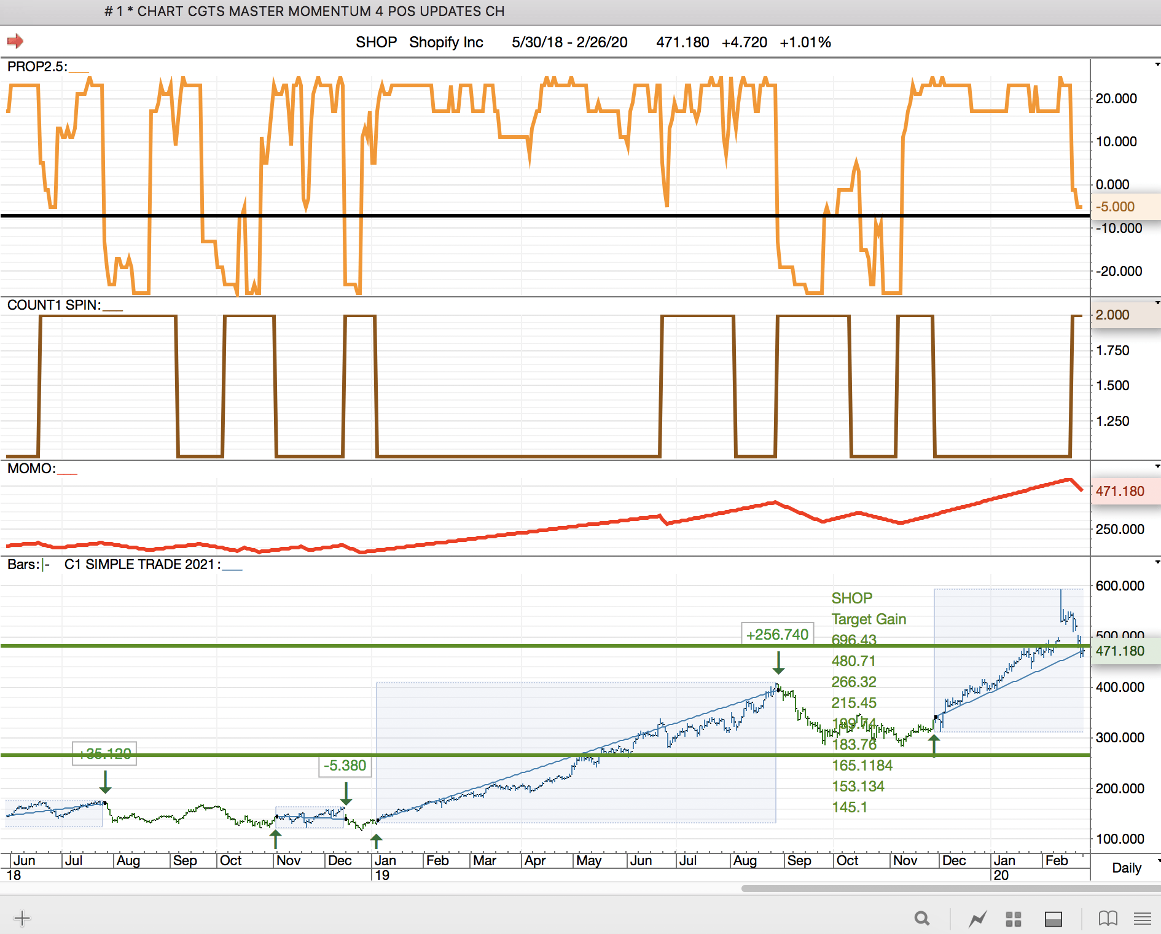This screenshot has width=1161, height=934.
Task: Click the blue C1 SIMPLE TRADE color swatch
Action: click(x=232, y=569)
